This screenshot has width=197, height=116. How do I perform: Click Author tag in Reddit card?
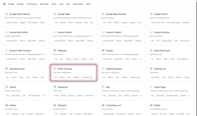171,114
